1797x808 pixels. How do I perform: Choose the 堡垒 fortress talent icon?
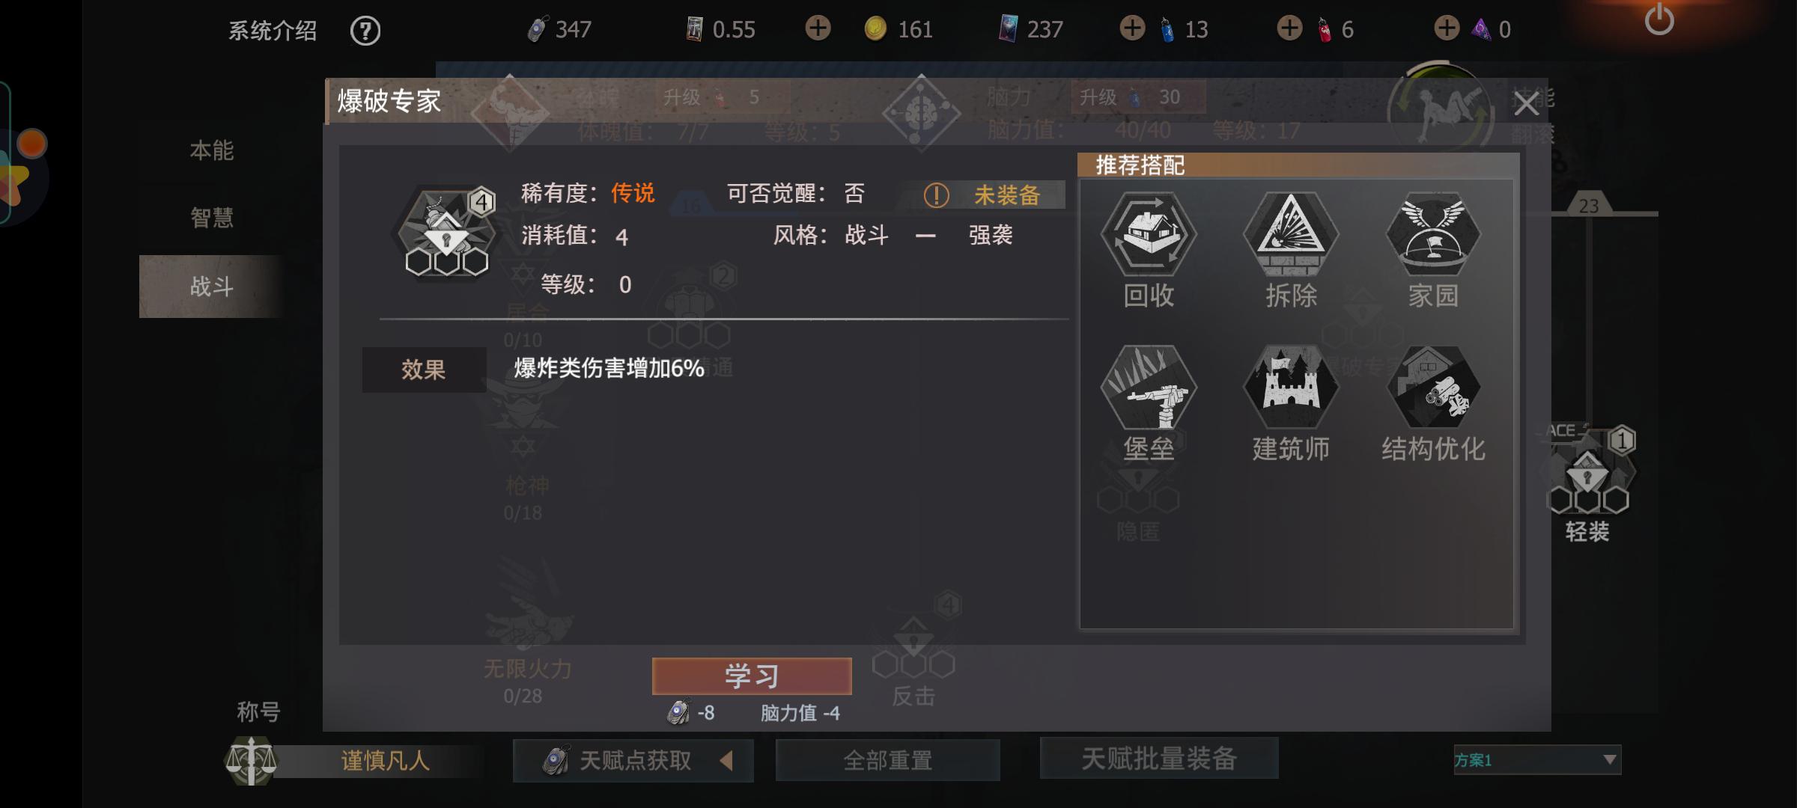pos(1149,388)
